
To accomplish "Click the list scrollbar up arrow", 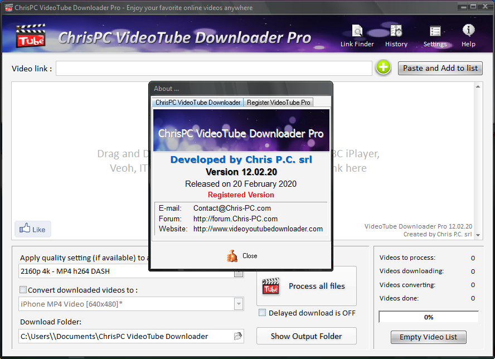I will pyautogui.click(x=478, y=86).
